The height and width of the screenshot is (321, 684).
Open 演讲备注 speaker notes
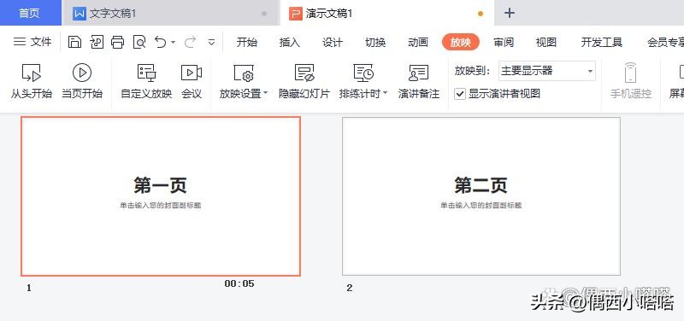click(x=419, y=81)
